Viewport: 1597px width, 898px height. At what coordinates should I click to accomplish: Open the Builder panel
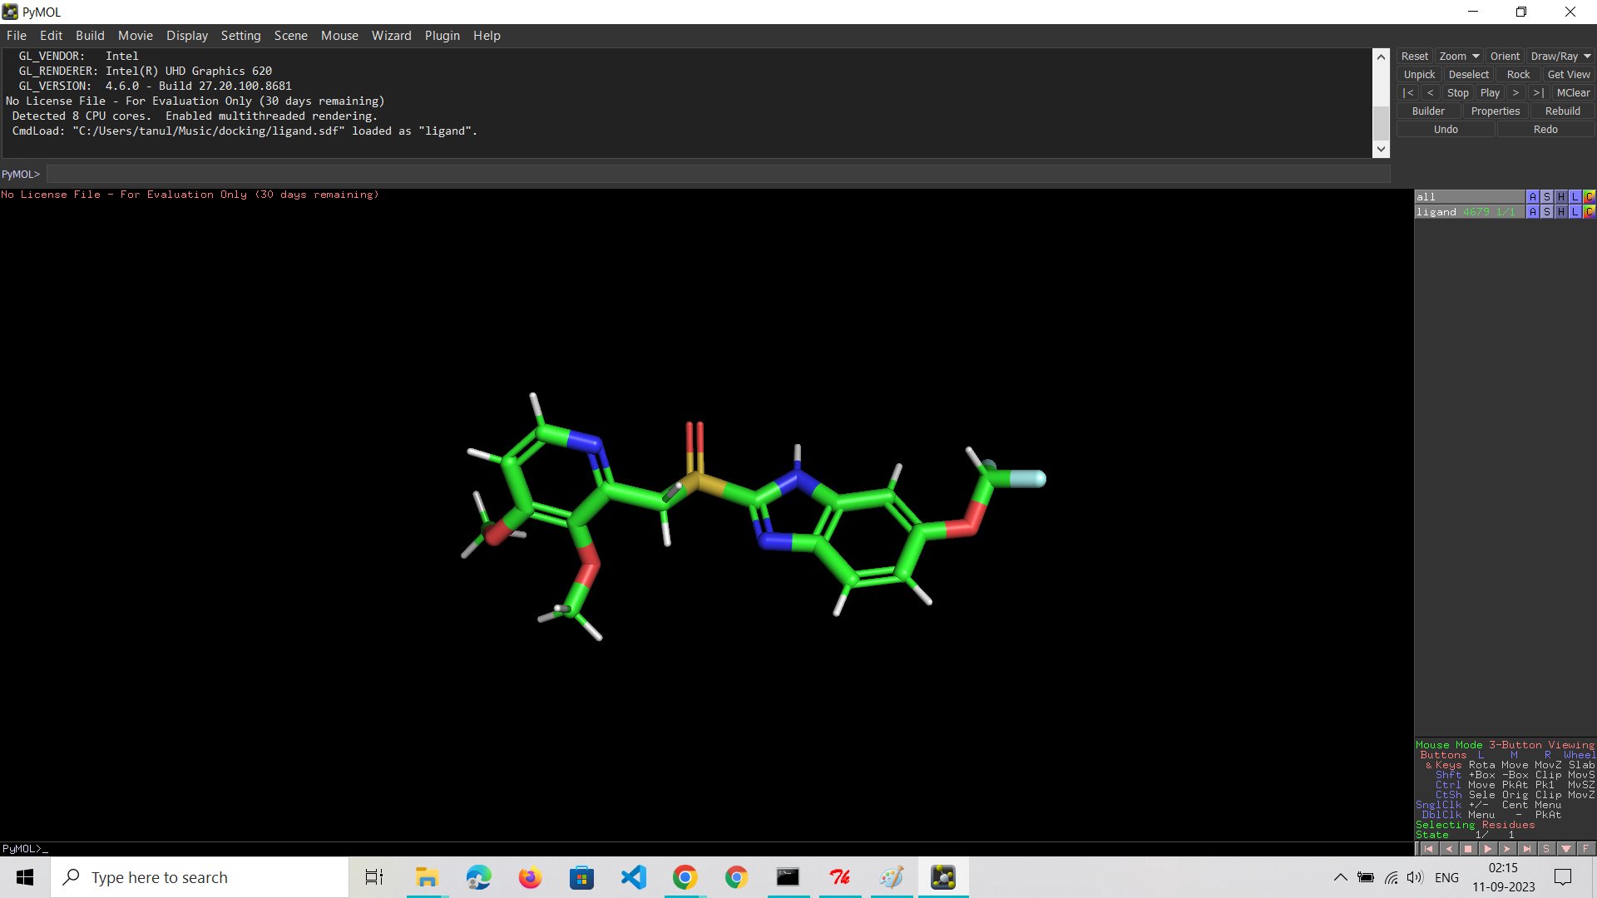(1428, 111)
